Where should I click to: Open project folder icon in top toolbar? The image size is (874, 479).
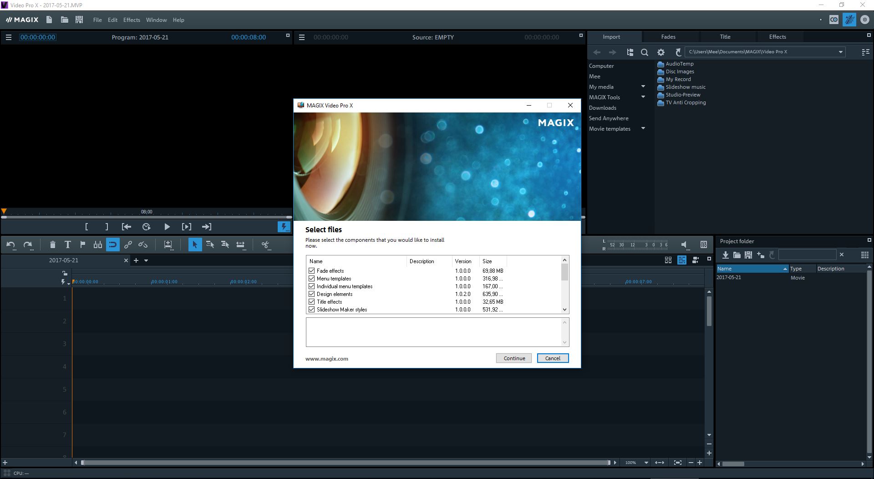(64, 20)
